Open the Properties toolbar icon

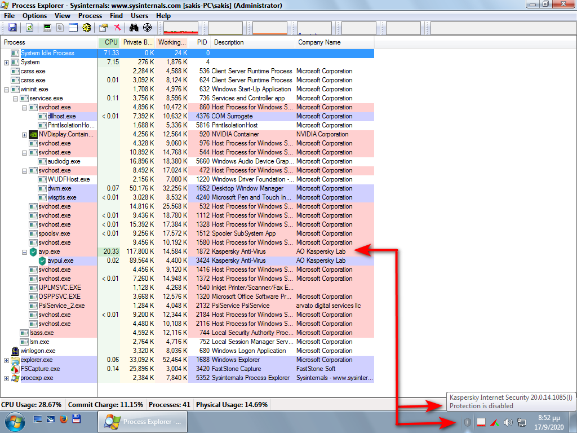[104, 28]
